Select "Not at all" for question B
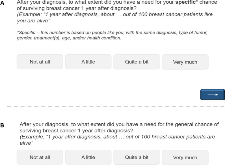225x165 pixels. click(x=40, y=157)
